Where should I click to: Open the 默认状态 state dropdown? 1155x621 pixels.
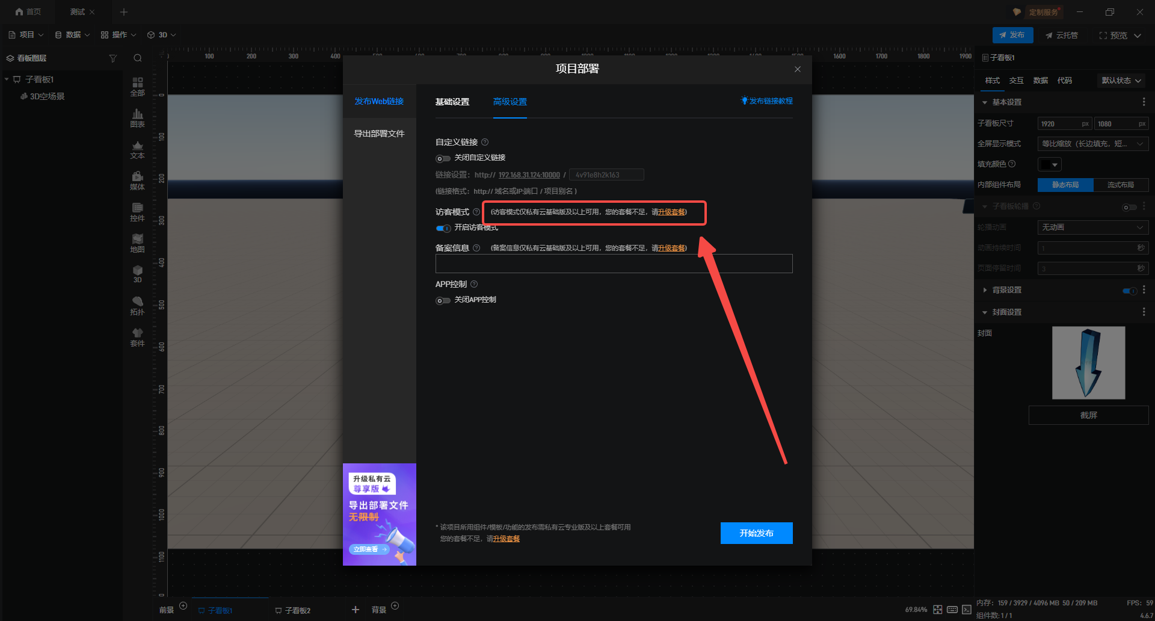(1121, 81)
